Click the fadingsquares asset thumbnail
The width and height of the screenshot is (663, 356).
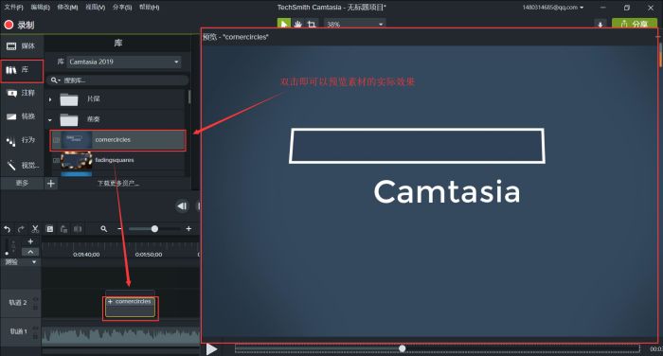point(77,160)
